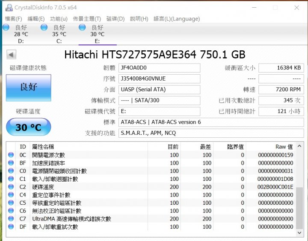
Task: Click the transfer mode field SATA/300
Action: [159, 101]
